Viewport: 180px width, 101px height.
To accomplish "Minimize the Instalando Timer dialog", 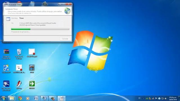I will [x=60, y=4].
